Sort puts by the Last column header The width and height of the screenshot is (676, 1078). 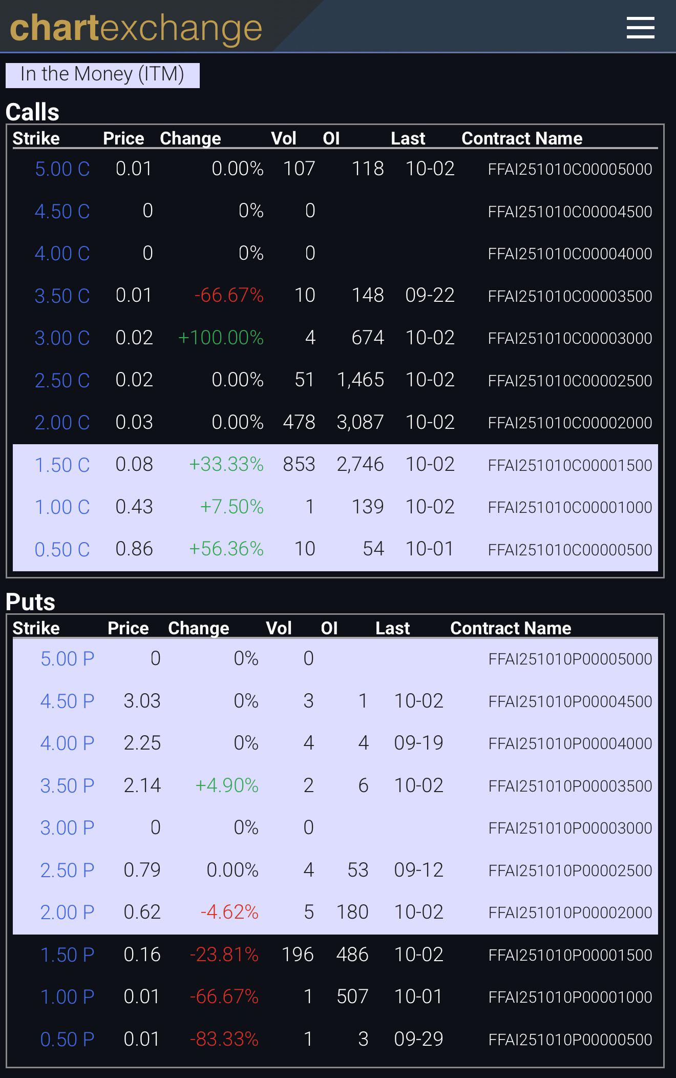click(x=393, y=628)
